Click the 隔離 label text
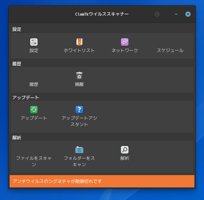The width and height of the screenshot is (204, 200). (x=79, y=84)
